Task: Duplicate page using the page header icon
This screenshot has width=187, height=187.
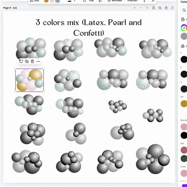Action: coord(160,8)
